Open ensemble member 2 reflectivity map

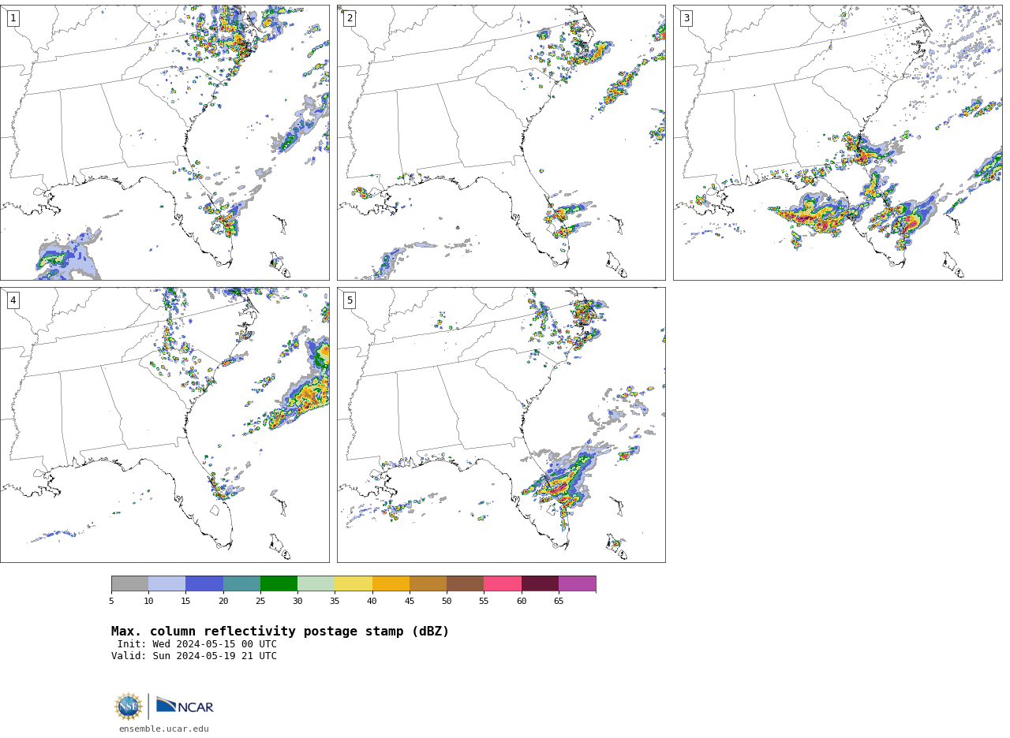[x=501, y=143]
